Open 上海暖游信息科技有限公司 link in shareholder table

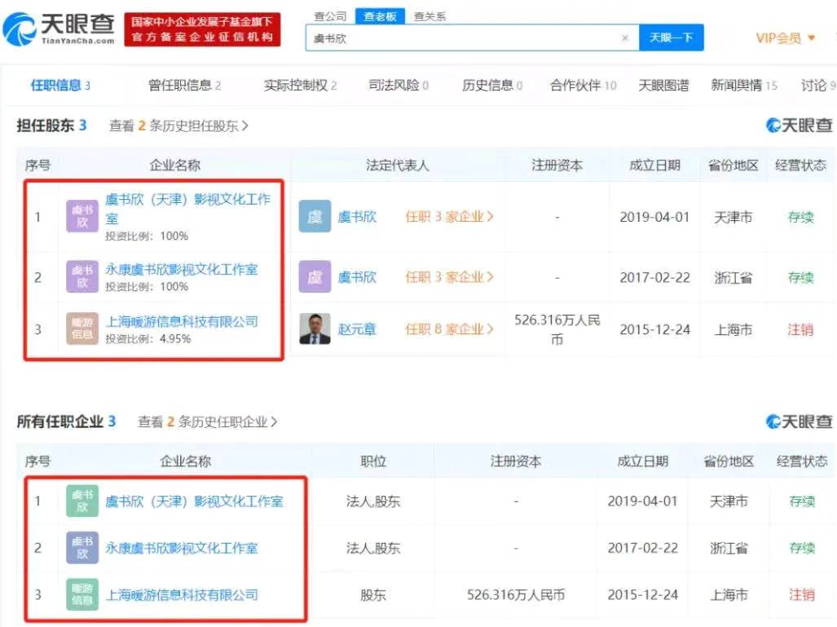click(182, 321)
